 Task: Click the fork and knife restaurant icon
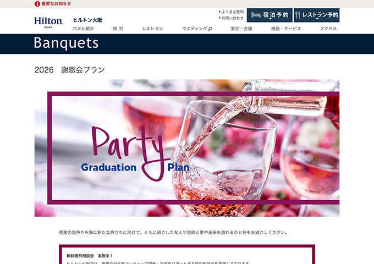[298, 15]
